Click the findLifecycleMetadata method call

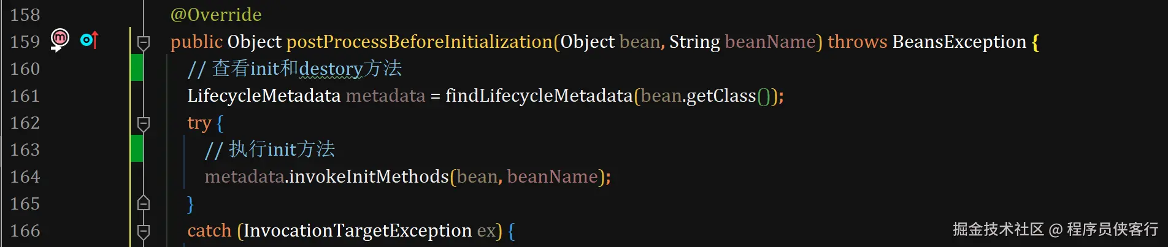(x=539, y=96)
